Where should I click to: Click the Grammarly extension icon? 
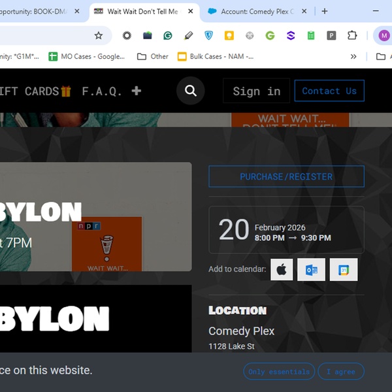(168, 36)
